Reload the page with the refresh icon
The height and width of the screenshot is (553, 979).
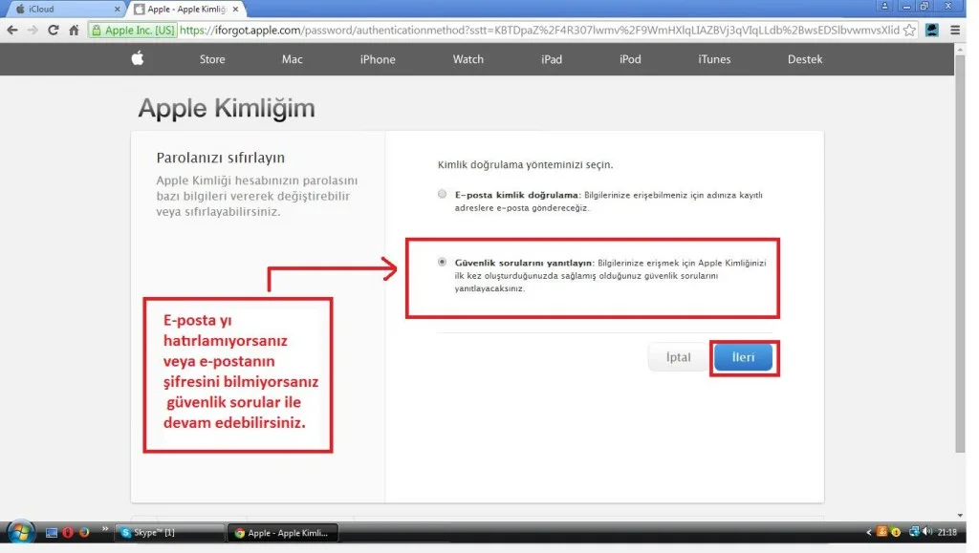(x=54, y=30)
